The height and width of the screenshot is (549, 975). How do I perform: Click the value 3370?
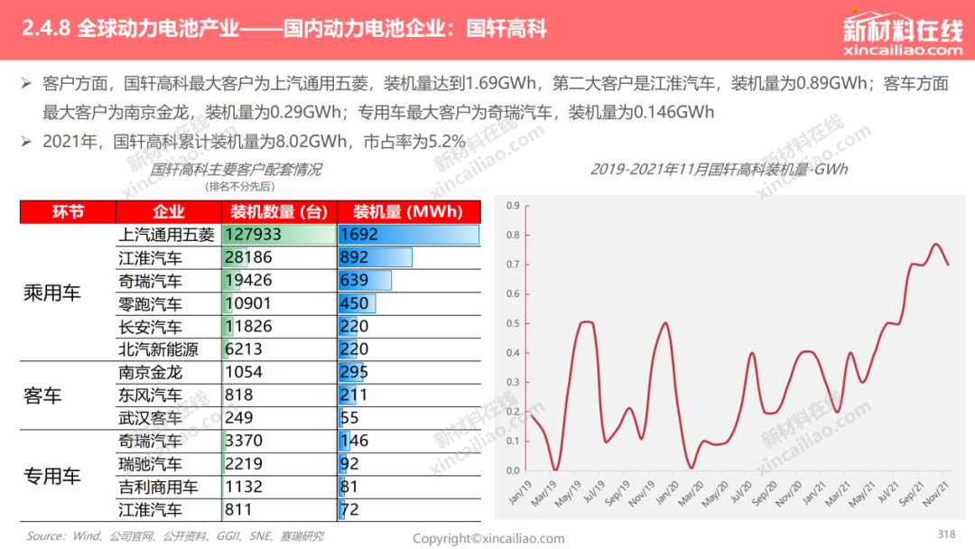244,441
